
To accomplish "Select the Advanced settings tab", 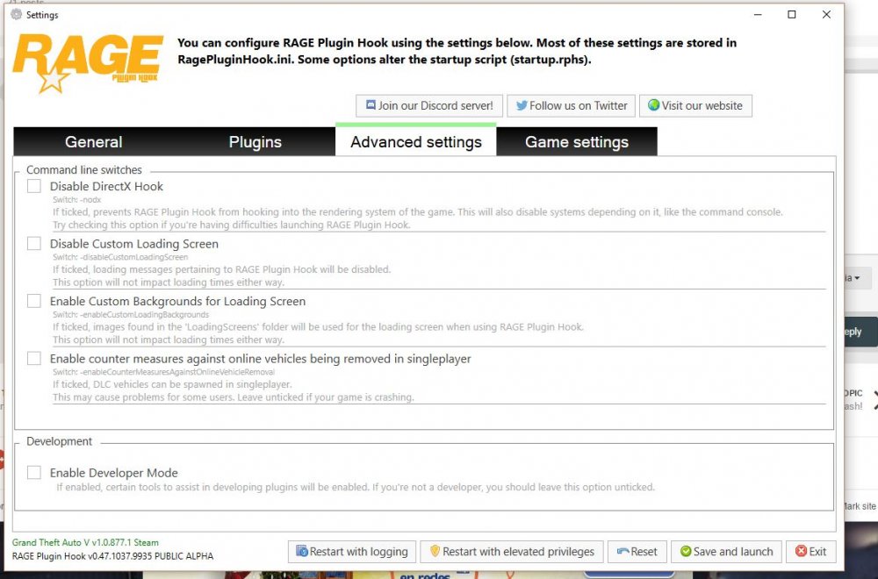I will [x=415, y=139].
